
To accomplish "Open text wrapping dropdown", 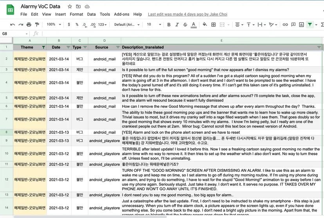I will pos(262,25).
